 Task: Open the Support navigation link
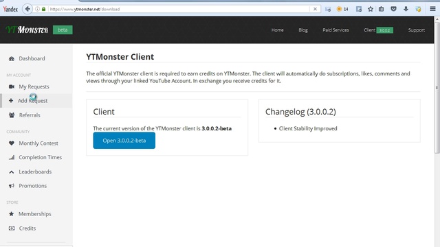pyautogui.click(x=417, y=30)
